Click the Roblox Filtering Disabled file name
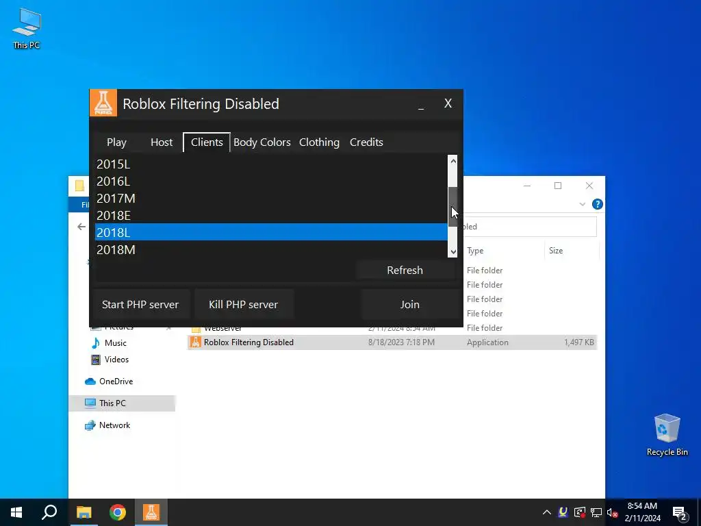 [248, 342]
